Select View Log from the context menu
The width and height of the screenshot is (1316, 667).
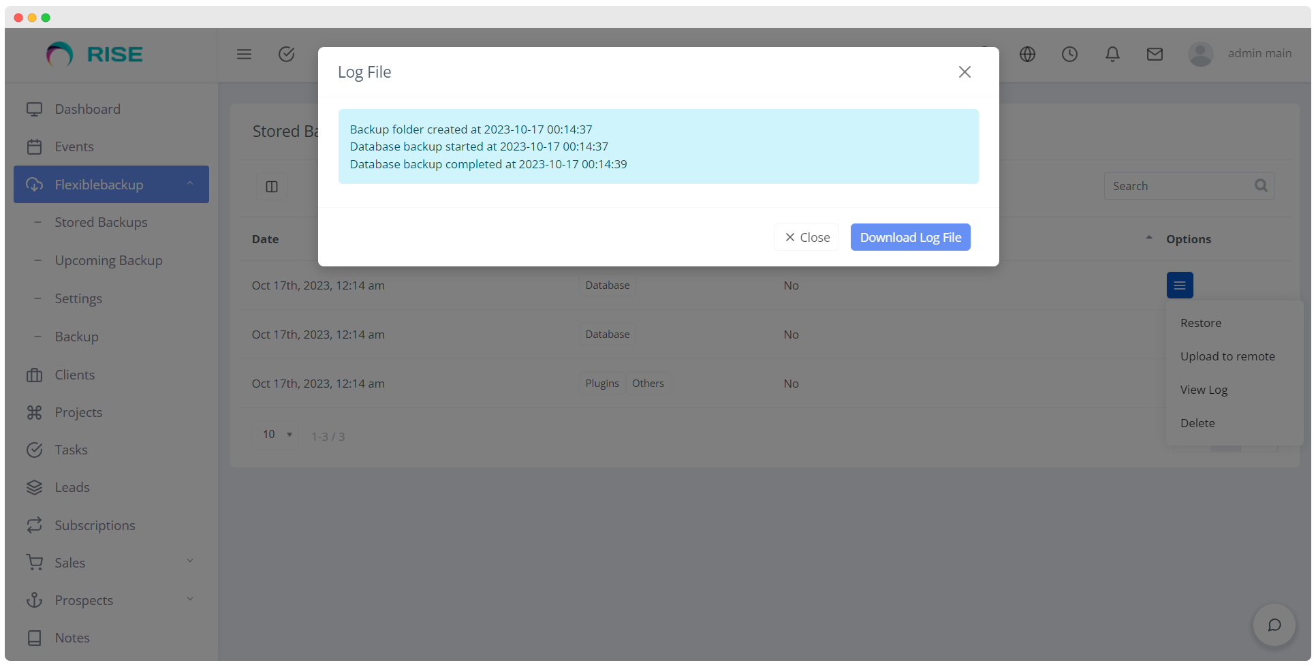[x=1204, y=389]
